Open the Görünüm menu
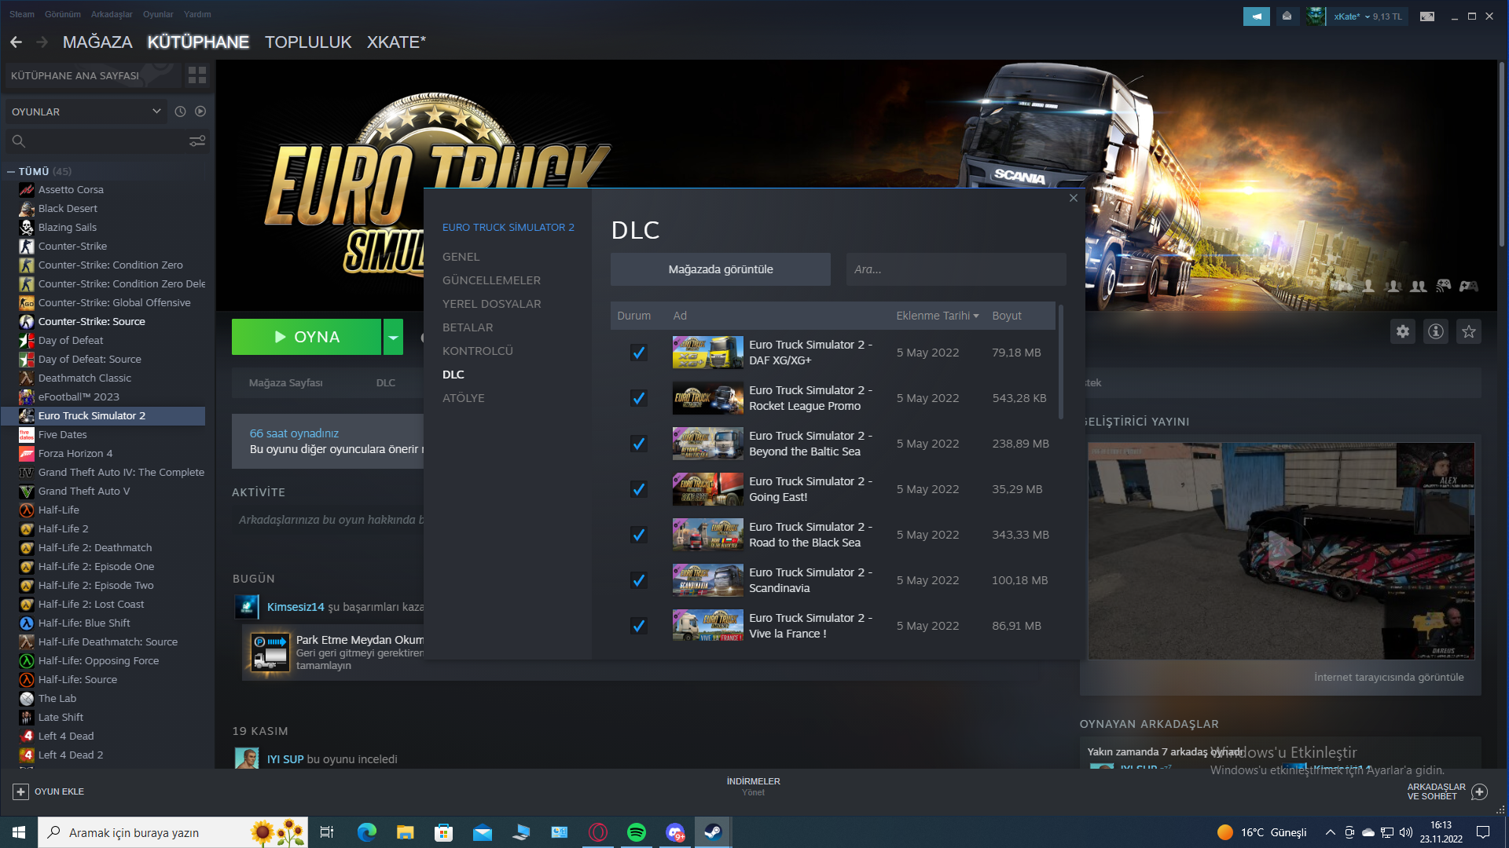This screenshot has width=1509, height=848. pos(63,14)
